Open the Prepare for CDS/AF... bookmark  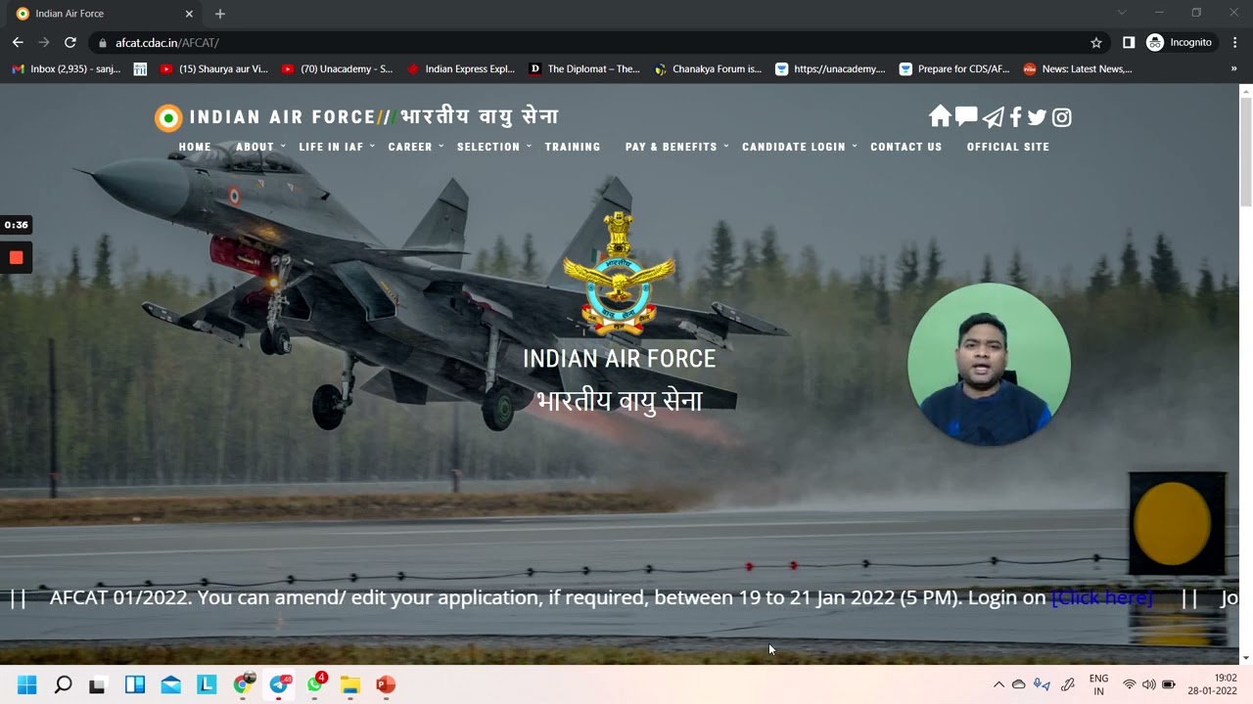click(954, 68)
